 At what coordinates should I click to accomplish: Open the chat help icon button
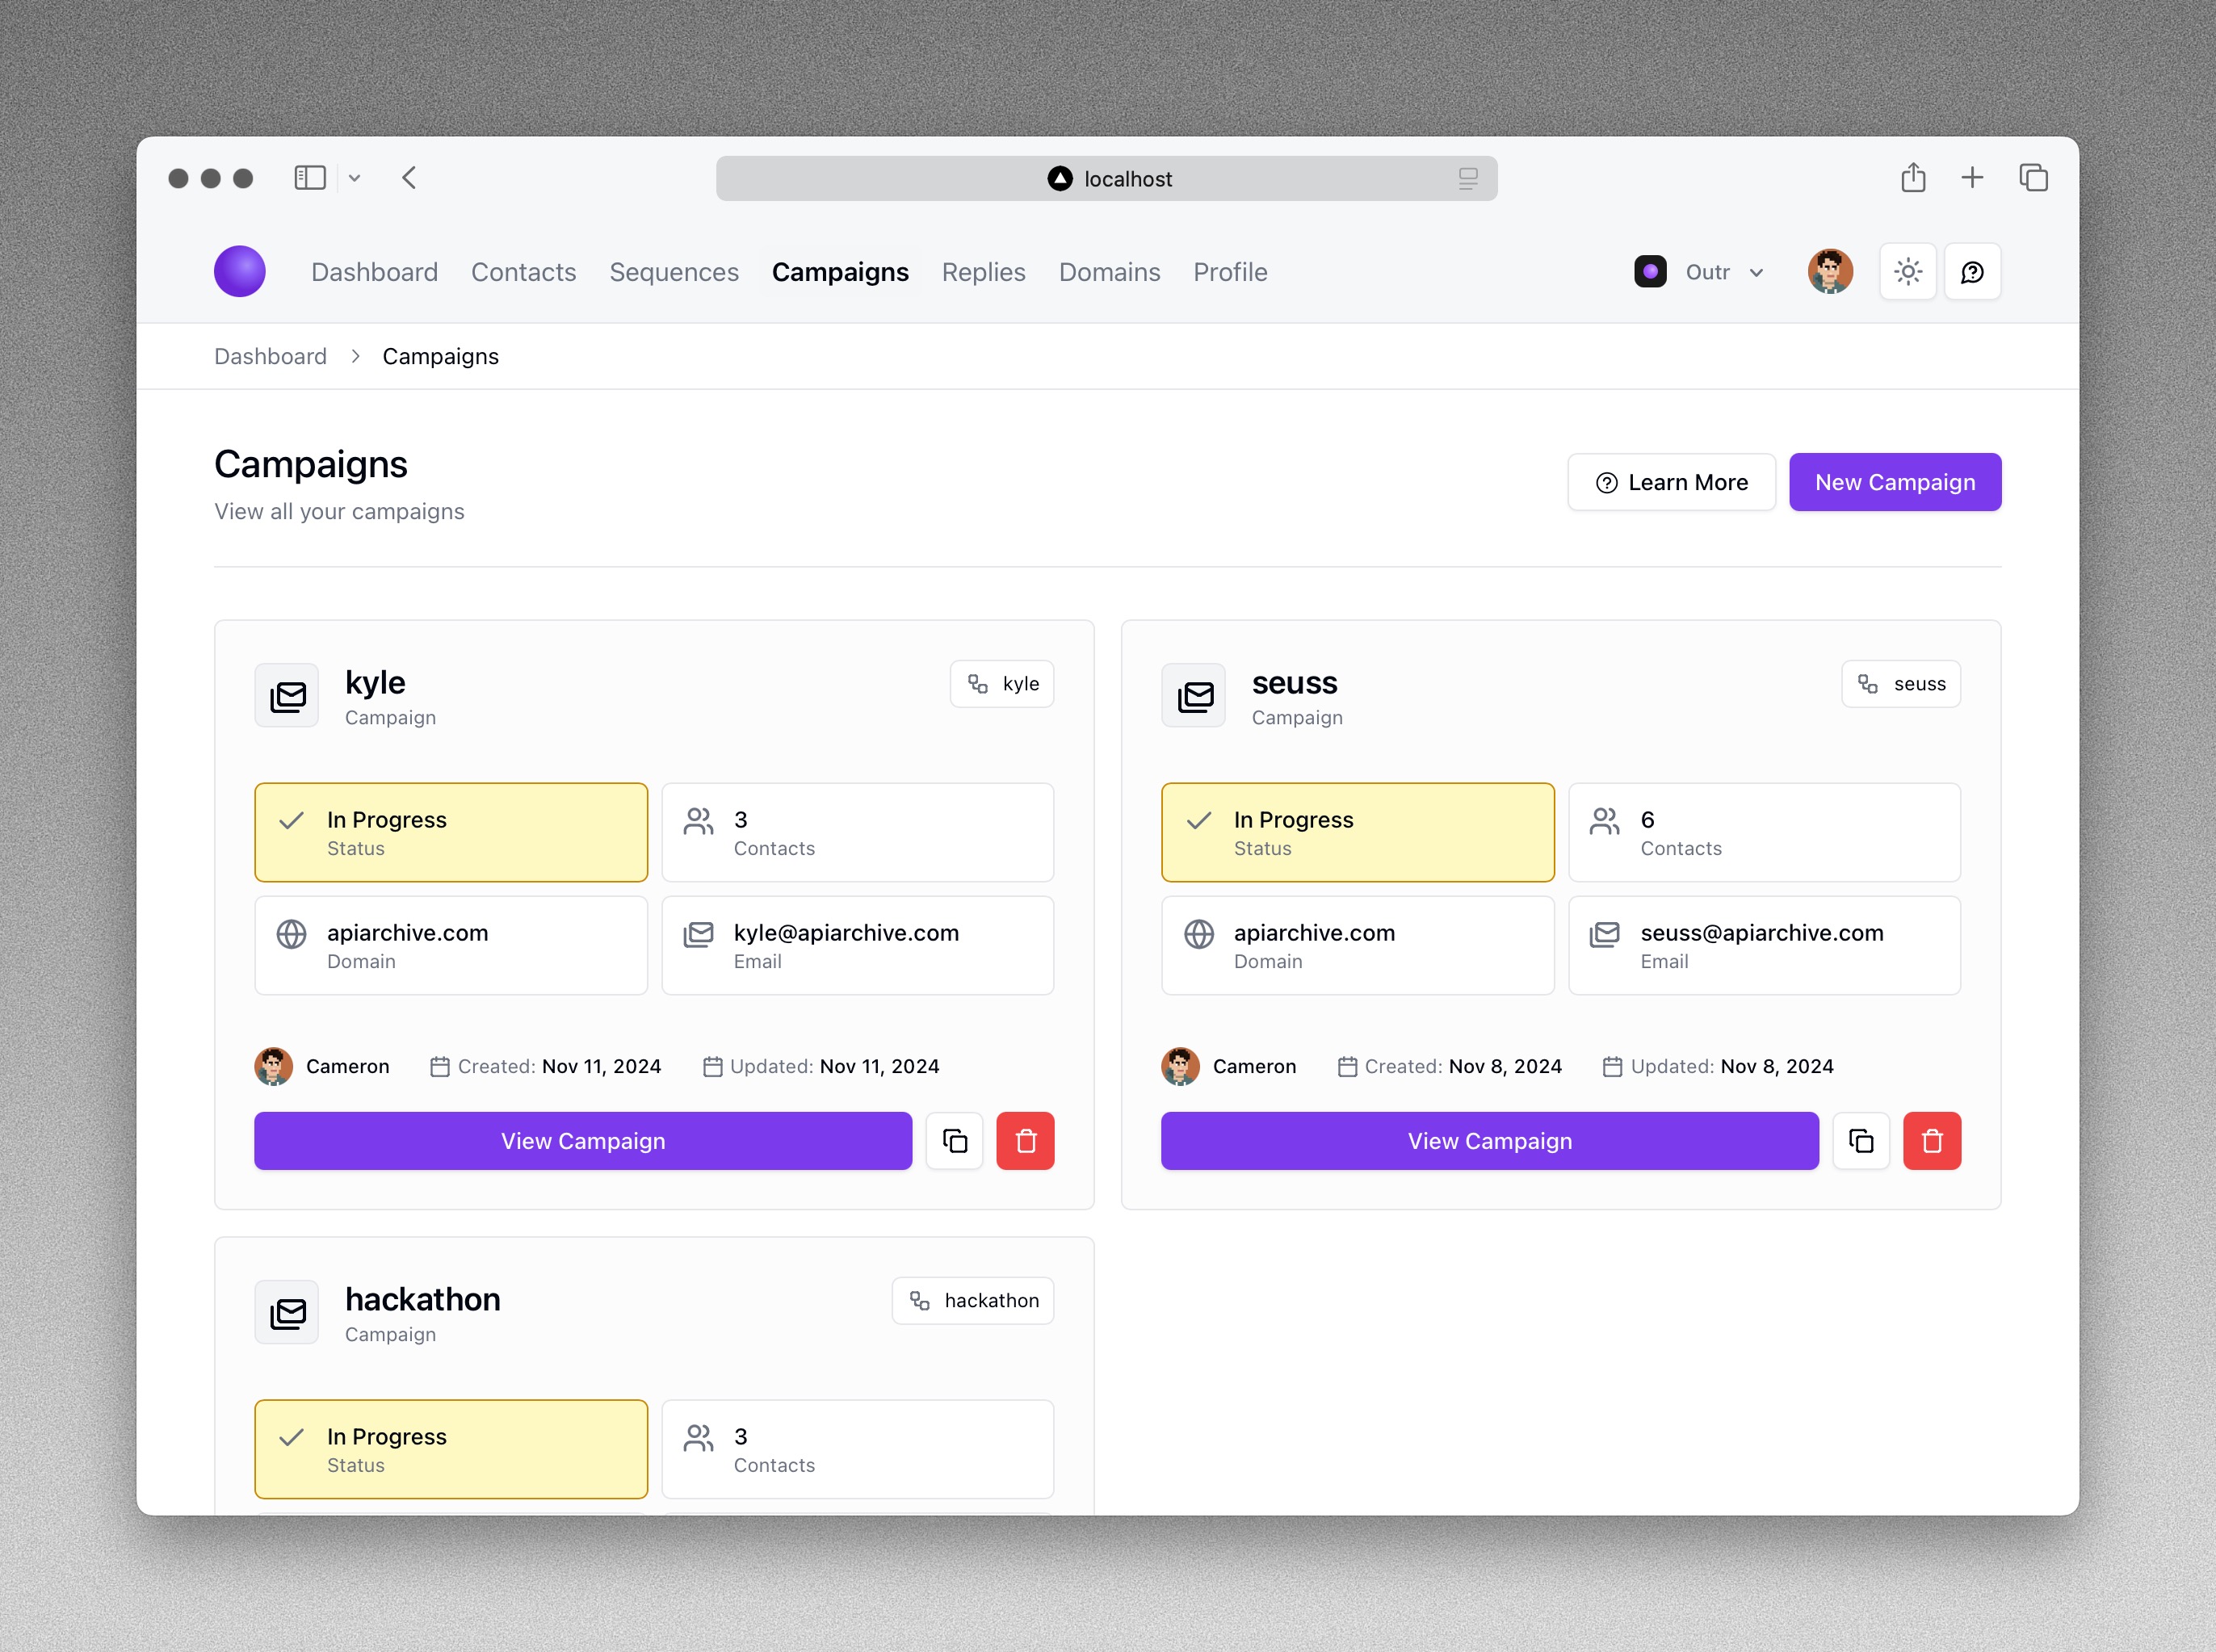point(1972,272)
